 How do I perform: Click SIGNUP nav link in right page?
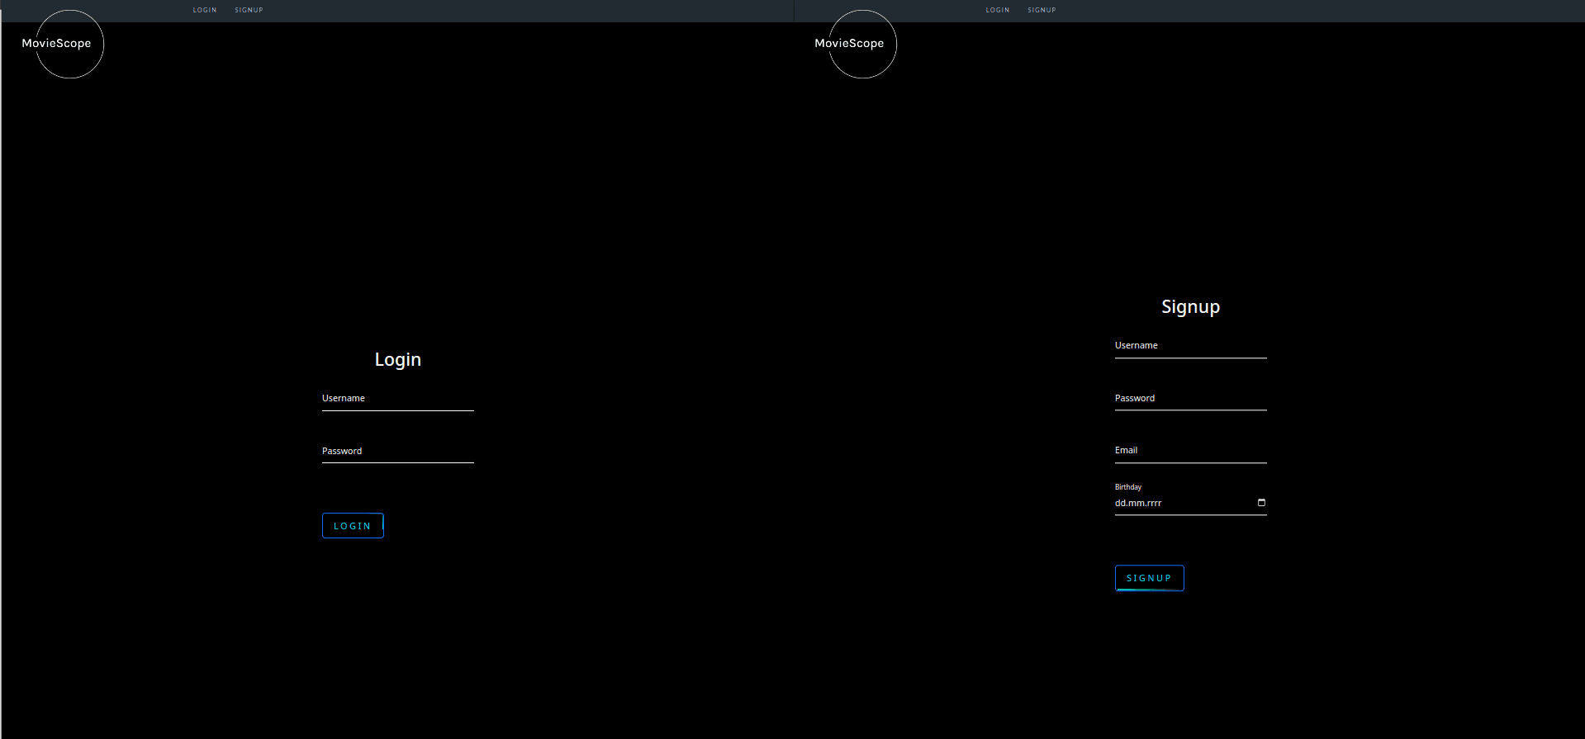point(1042,10)
